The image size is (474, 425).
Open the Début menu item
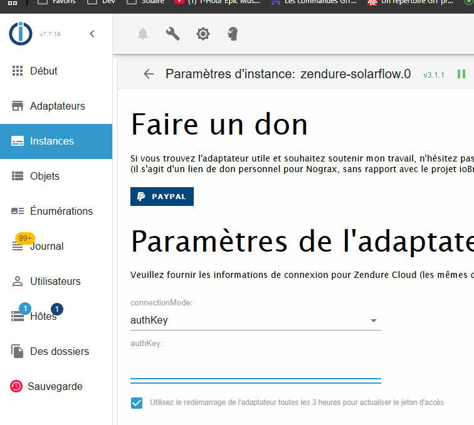click(x=56, y=71)
